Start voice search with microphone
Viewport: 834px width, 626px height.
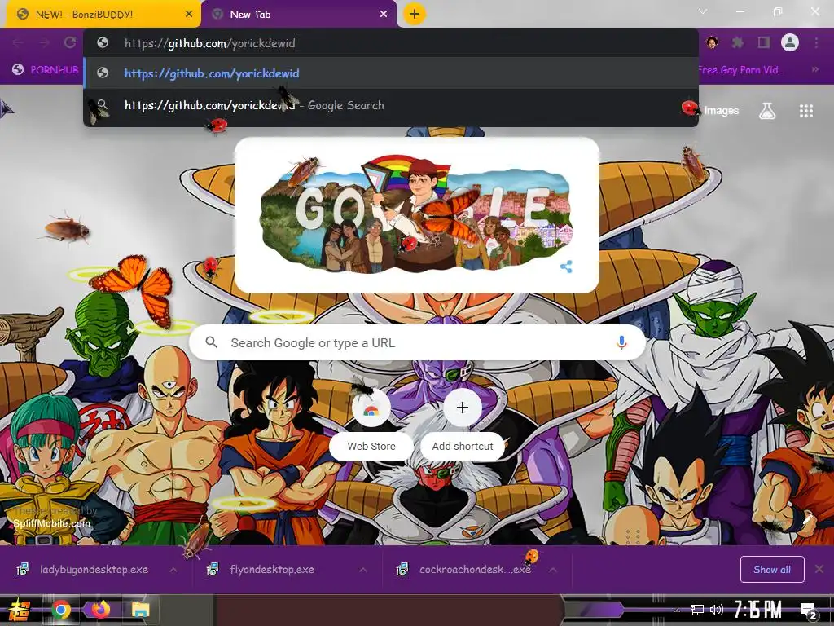click(x=621, y=343)
